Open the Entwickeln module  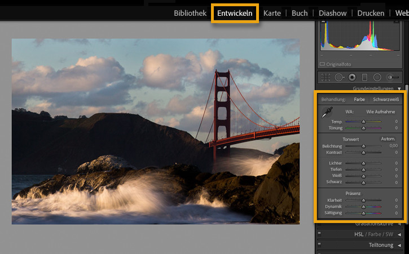235,13
